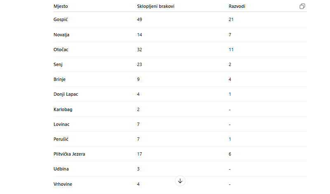Select the Razvodi column header
The height and width of the screenshot is (194, 330).
237,6
